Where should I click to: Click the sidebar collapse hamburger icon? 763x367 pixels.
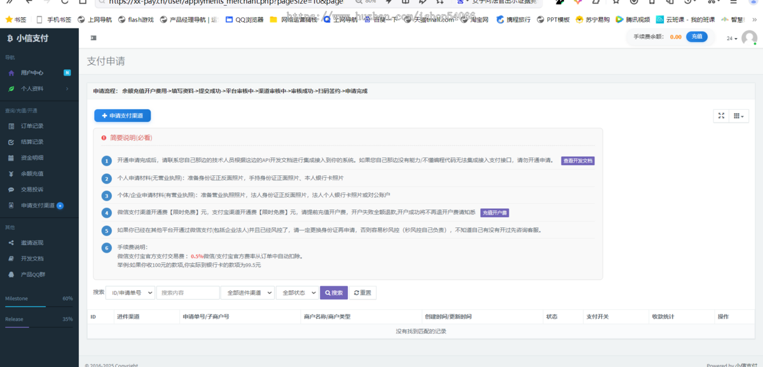(x=93, y=38)
